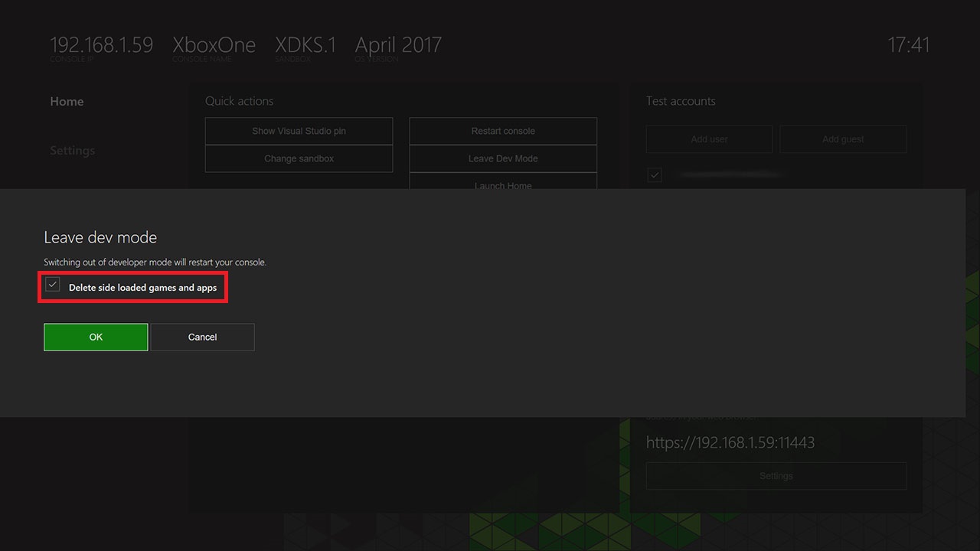Select Home in the left sidebar

[67, 101]
